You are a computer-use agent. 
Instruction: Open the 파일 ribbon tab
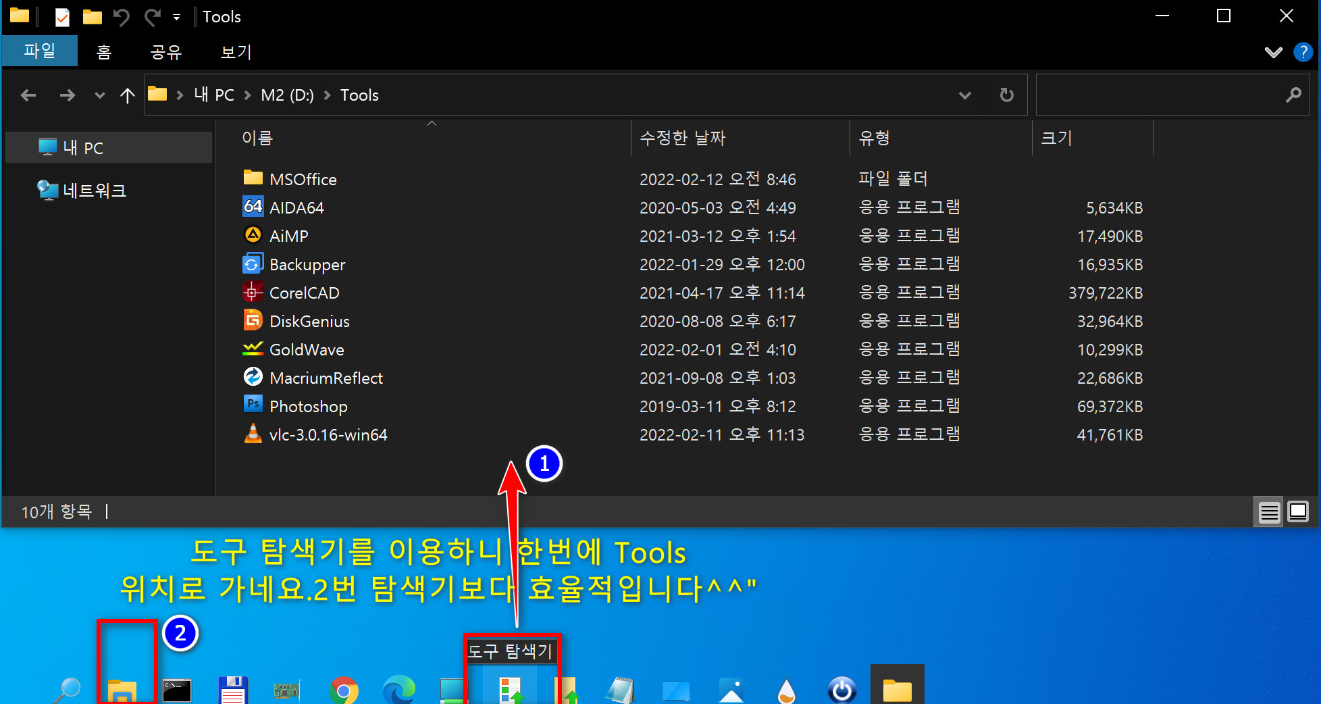point(39,51)
